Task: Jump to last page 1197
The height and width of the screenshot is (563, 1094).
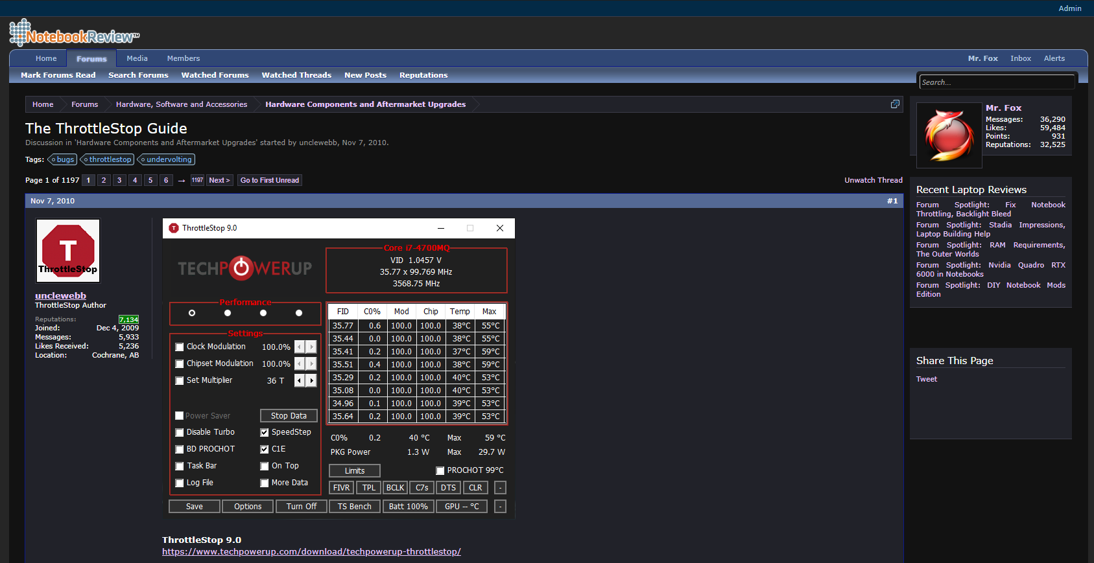Action: point(197,180)
